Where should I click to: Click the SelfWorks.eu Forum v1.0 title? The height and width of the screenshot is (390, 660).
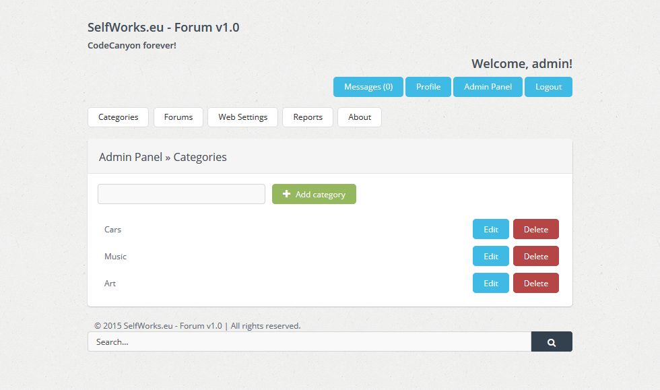click(x=163, y=28)
